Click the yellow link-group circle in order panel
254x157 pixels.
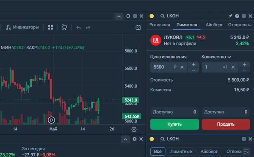152,16
